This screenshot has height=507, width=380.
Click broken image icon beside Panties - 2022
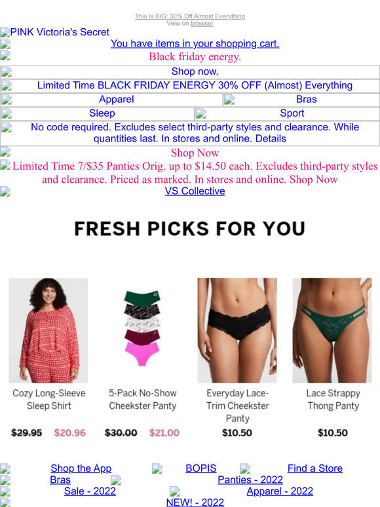click(116, 480)
